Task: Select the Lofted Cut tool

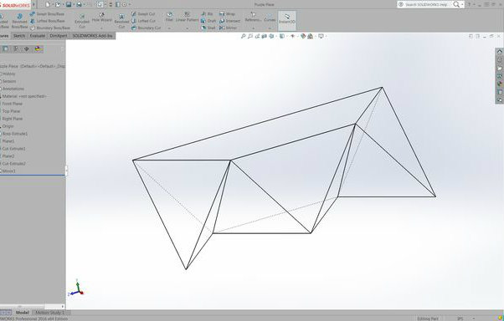Action: [x=143, y=21]
